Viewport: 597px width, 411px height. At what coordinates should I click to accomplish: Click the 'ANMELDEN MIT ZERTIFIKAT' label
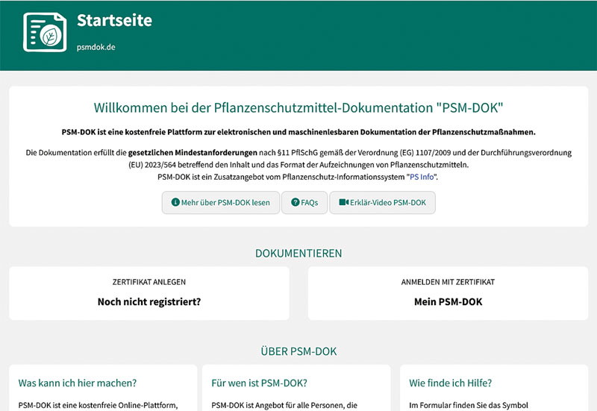448,283
